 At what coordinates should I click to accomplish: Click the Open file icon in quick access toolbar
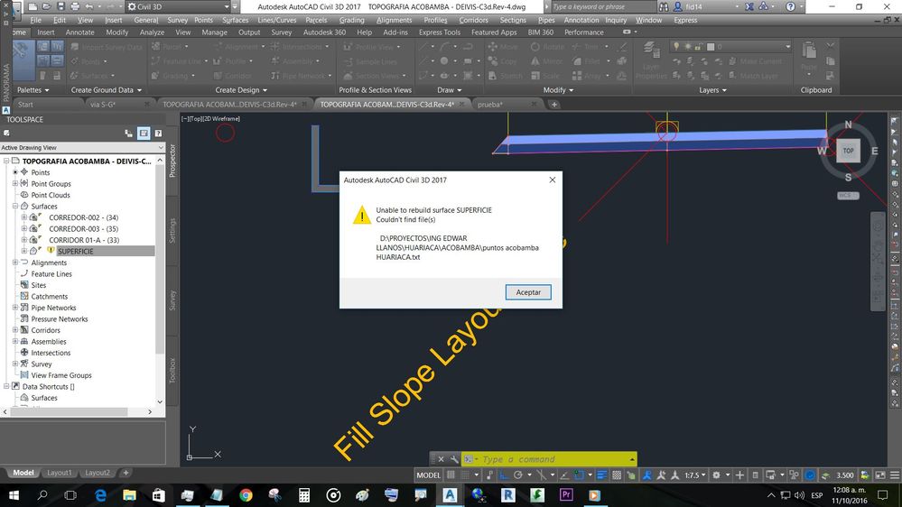point(47,7)
